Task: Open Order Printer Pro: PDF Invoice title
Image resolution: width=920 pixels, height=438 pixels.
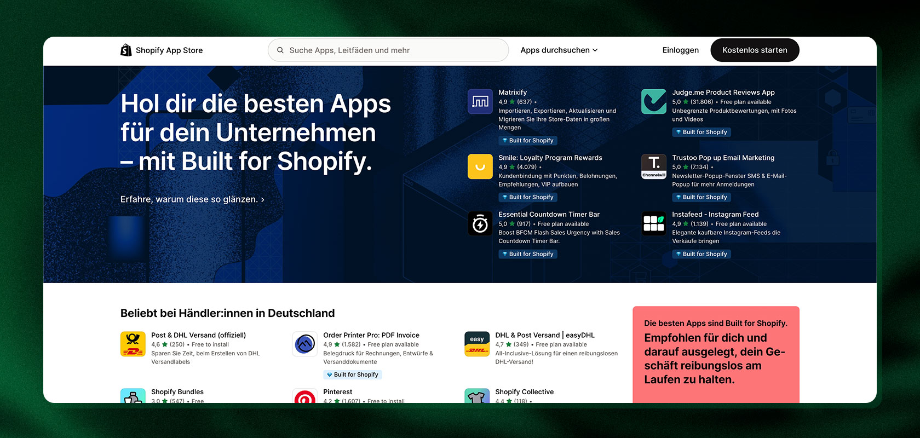Action: [371, 335]
